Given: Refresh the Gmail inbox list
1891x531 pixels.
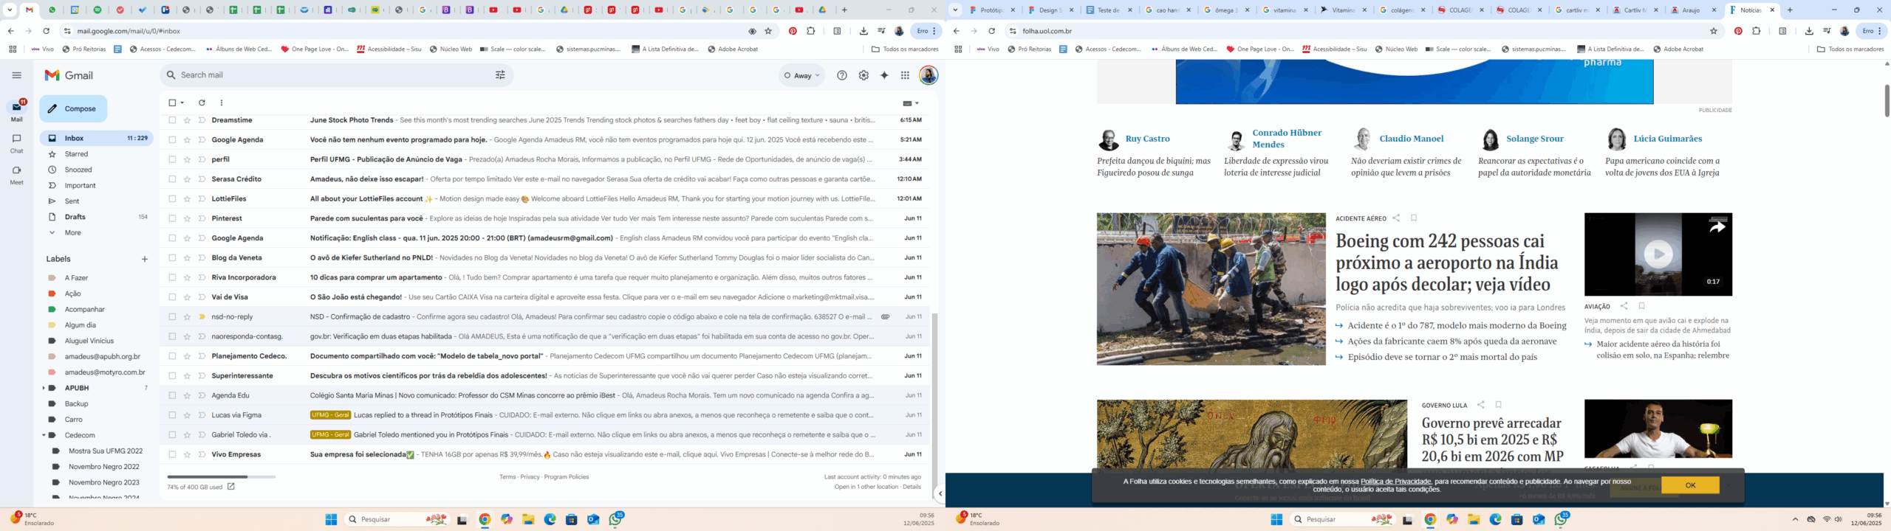Looking at the screenshot, I should pyautogui.click(x=202, y=103).
